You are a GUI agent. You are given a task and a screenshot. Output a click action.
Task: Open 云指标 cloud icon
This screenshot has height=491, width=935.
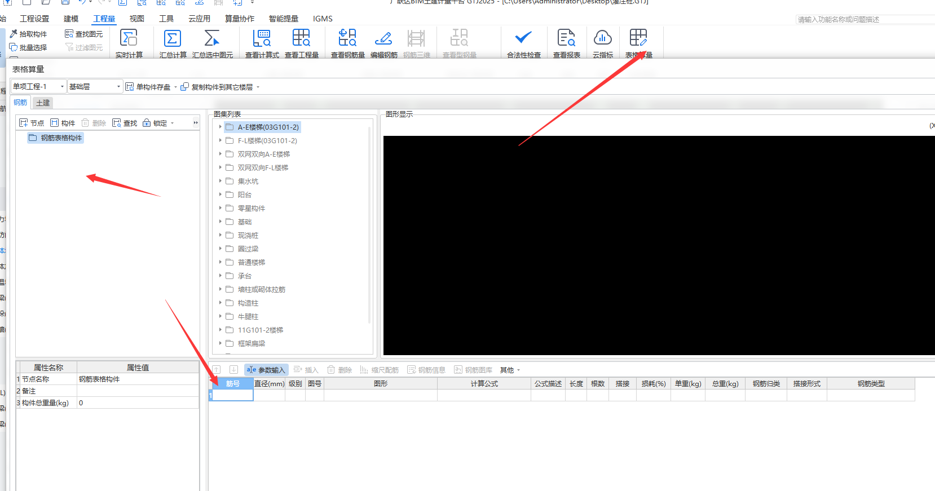pyautogui.click(x=603, y=38)
